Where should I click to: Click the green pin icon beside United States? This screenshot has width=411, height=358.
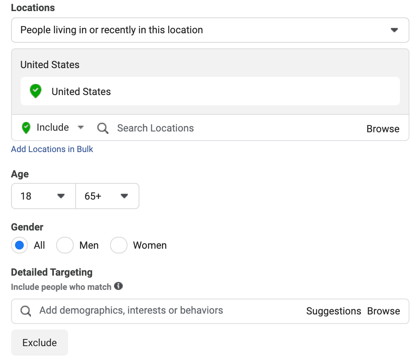pos(36,91)
